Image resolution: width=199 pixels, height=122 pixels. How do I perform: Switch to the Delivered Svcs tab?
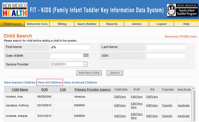coord(37,24)
